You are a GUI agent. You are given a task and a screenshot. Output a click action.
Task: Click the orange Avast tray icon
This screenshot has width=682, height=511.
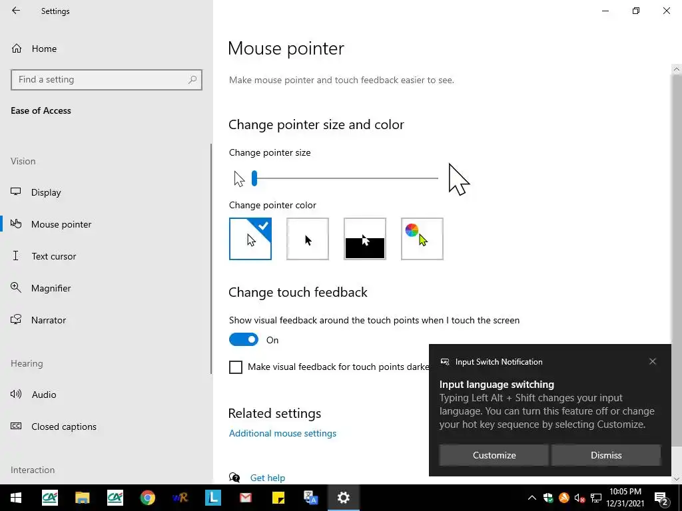point(564,498)
